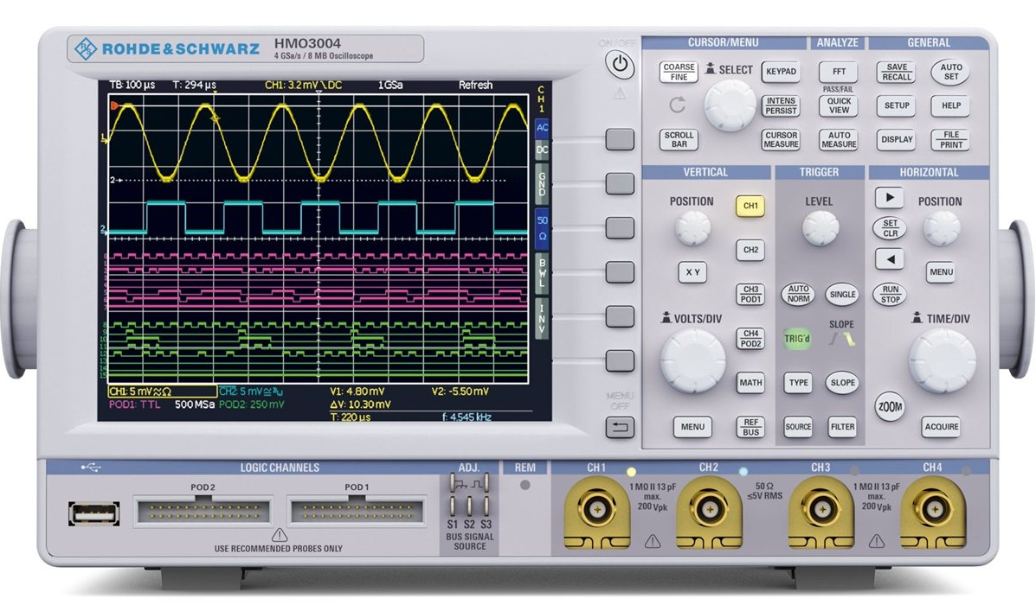Click the SINGLE trigger button

click(842, 294)
